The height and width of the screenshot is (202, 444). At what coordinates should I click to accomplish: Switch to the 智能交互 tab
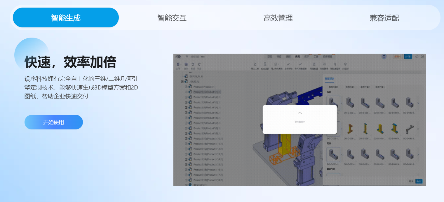tap(172, 18)
